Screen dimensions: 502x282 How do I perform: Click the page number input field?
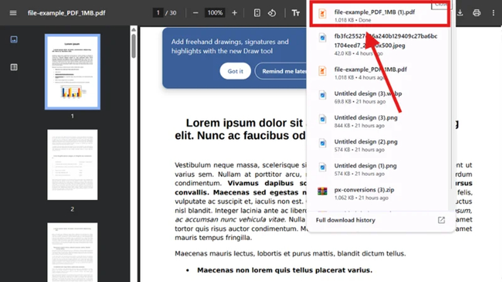158,13
